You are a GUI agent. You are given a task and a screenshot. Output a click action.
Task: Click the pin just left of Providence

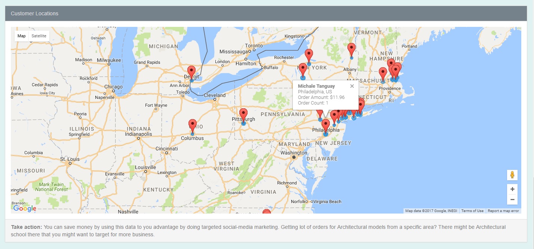(383, 75)
